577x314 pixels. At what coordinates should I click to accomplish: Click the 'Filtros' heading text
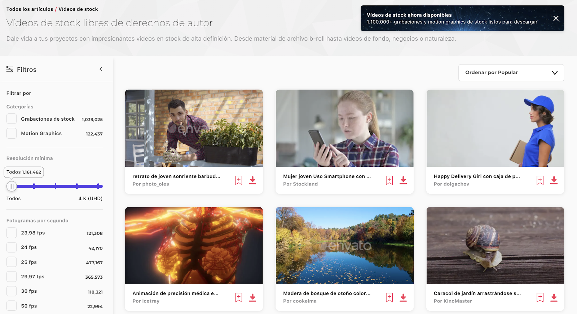[27, 69]
